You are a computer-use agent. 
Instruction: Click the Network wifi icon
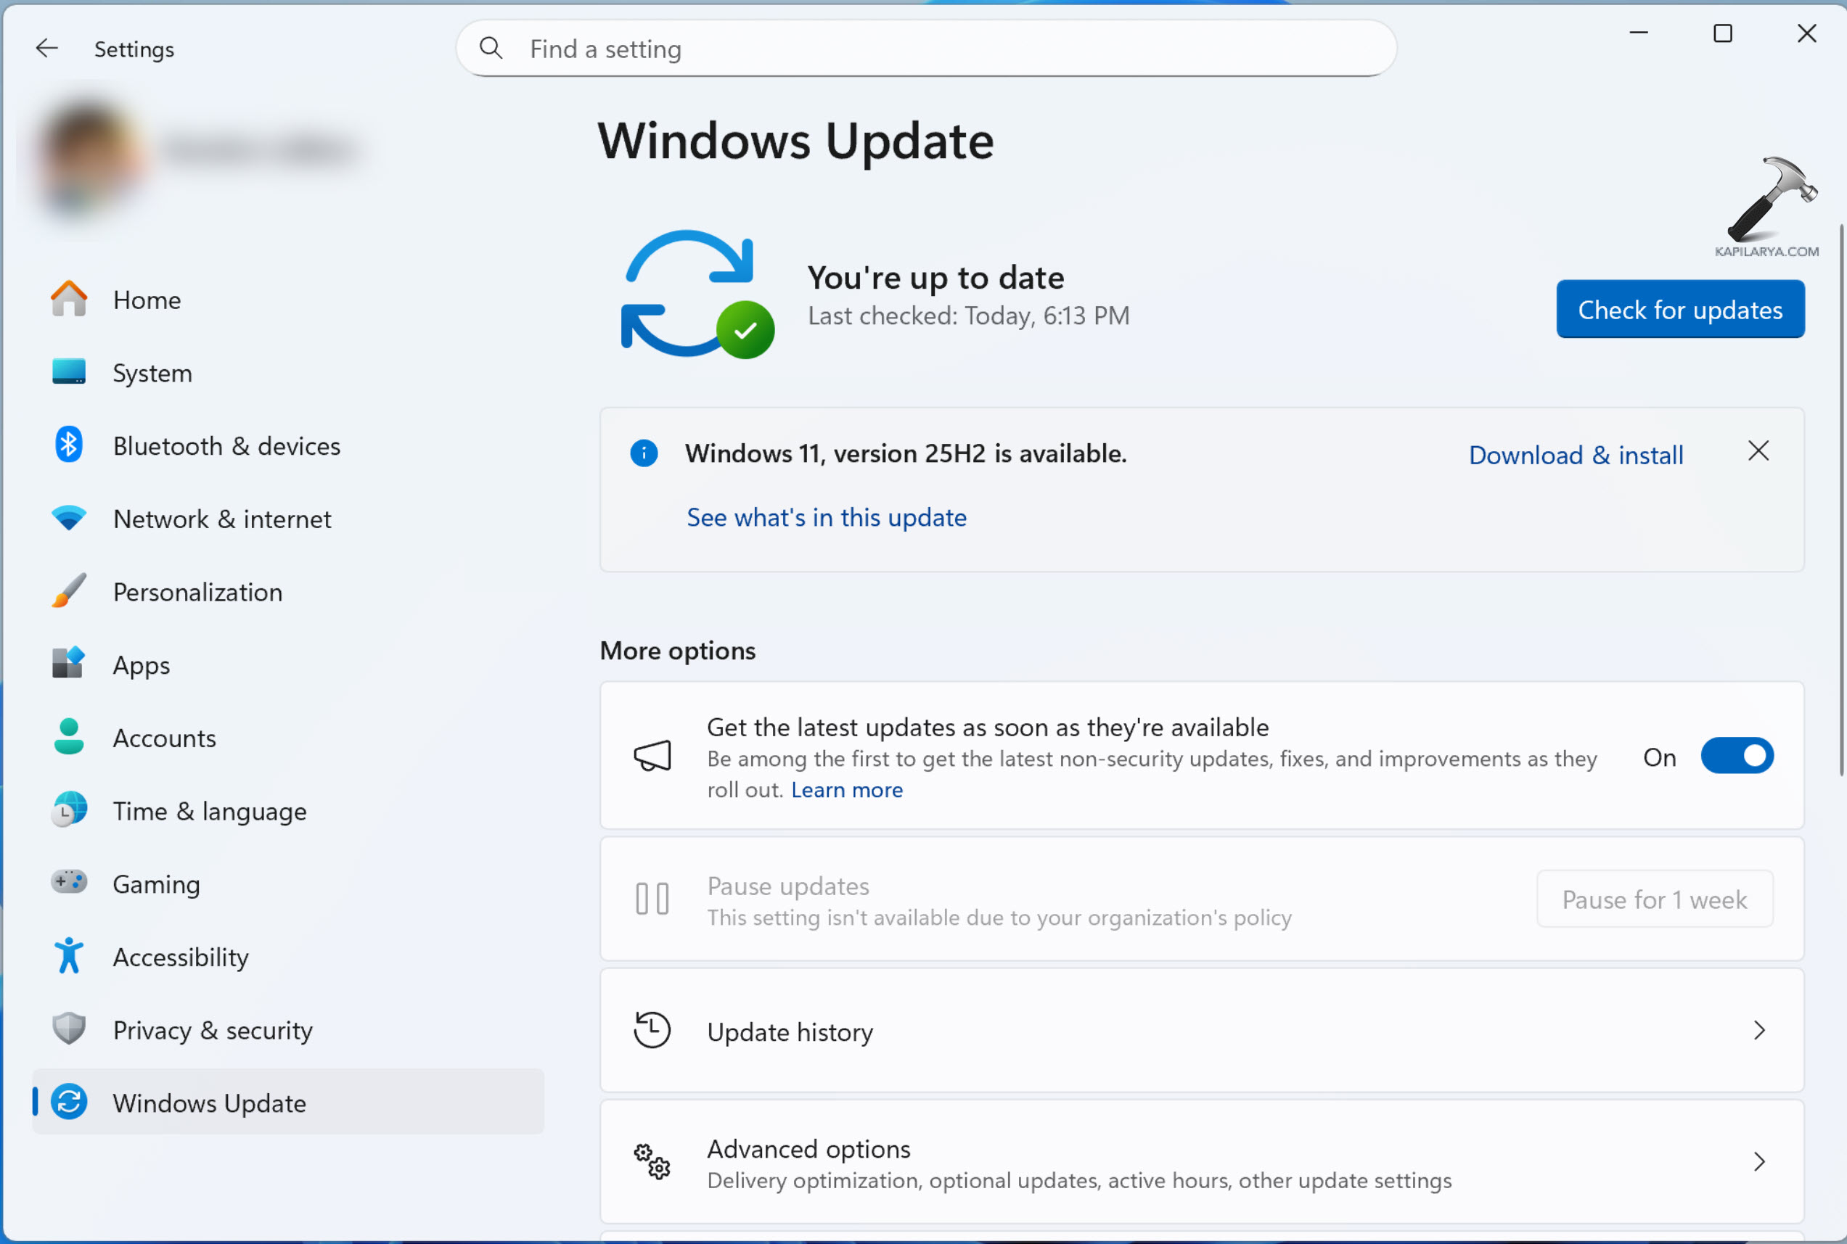[x=68, y=518]
